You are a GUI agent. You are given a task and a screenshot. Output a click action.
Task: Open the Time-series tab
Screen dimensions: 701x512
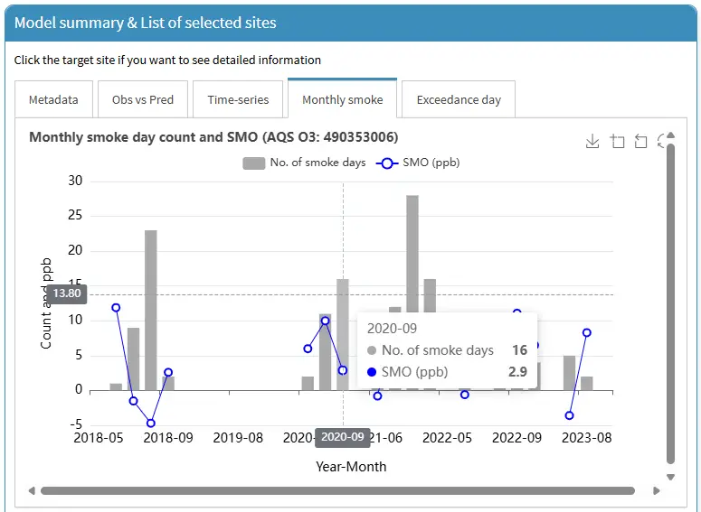click(238, 99)
